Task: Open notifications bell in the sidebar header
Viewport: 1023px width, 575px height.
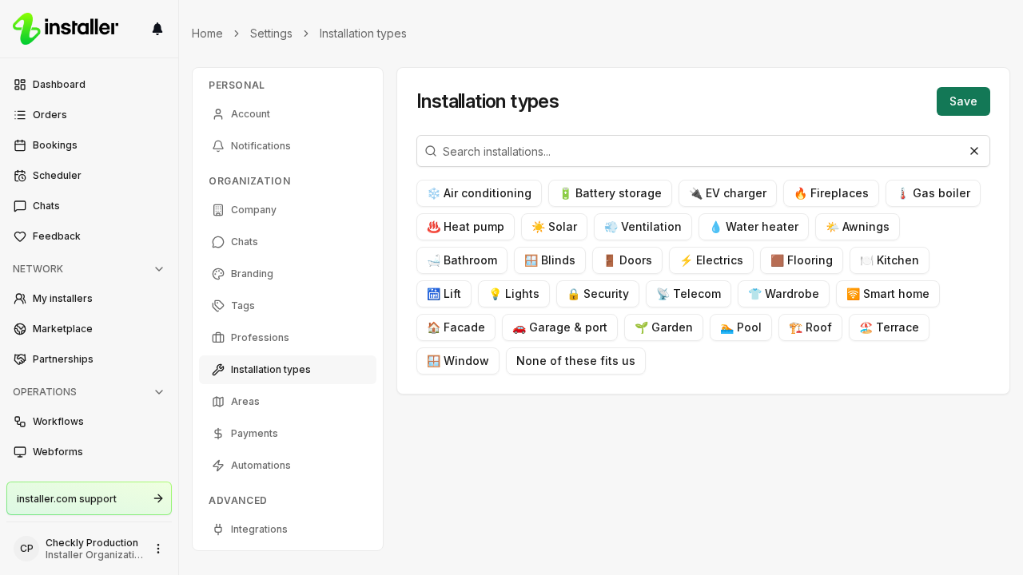Action: coord(157,29)
